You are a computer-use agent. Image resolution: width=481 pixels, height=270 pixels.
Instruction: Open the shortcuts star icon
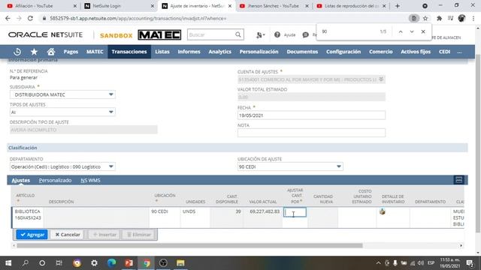[34, 52]
